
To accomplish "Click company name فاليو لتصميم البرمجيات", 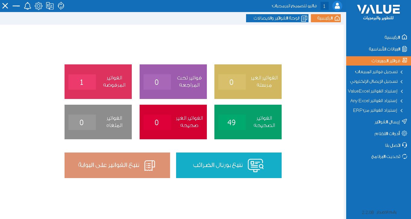I will pos(294,6).
